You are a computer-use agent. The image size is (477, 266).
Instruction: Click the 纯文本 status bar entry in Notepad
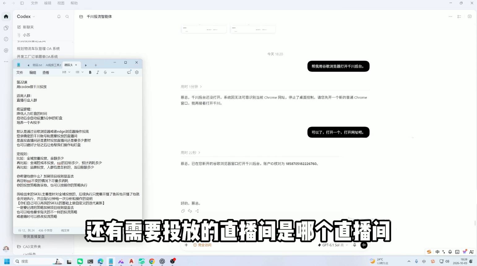point(65,230)
